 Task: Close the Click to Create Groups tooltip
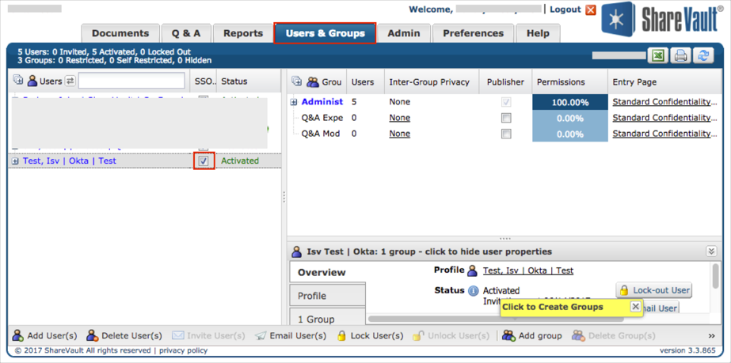tap(635, 307)
